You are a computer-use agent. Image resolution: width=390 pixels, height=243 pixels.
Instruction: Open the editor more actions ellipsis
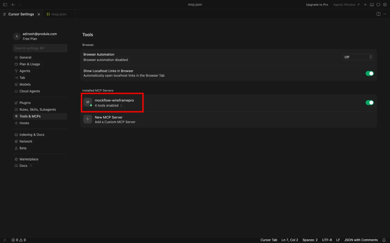coord(385,14)
